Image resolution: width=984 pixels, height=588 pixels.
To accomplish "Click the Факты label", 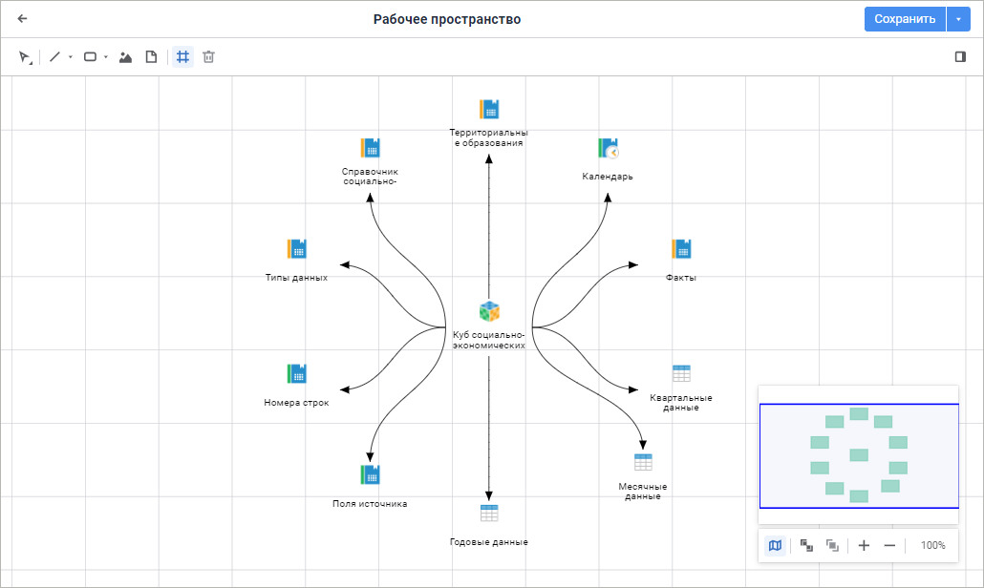I will (x=681, y=278).
